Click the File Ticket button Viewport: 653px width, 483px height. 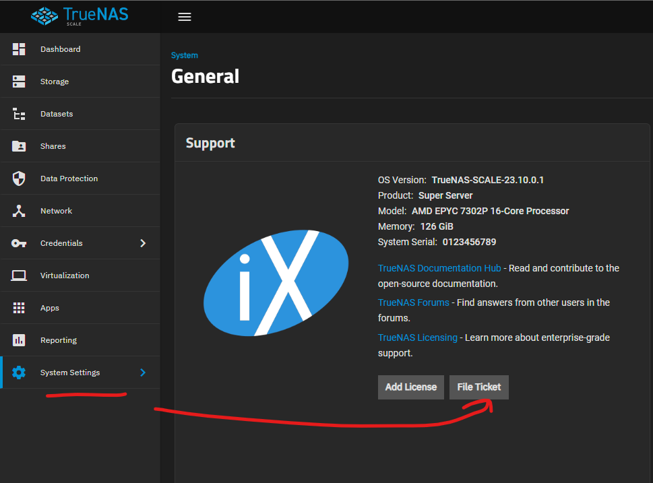click(x=479, y=387)
